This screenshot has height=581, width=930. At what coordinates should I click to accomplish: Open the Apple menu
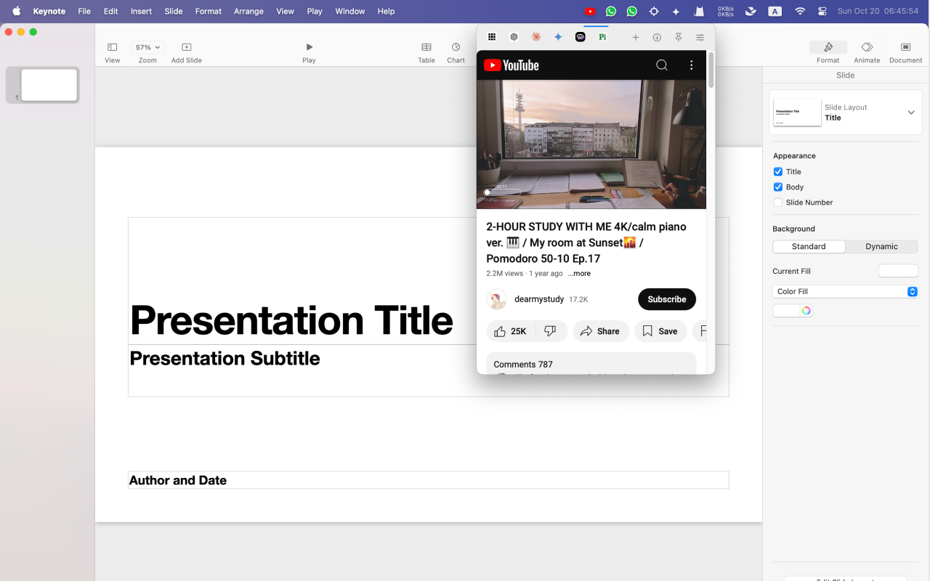coord(16,11)
